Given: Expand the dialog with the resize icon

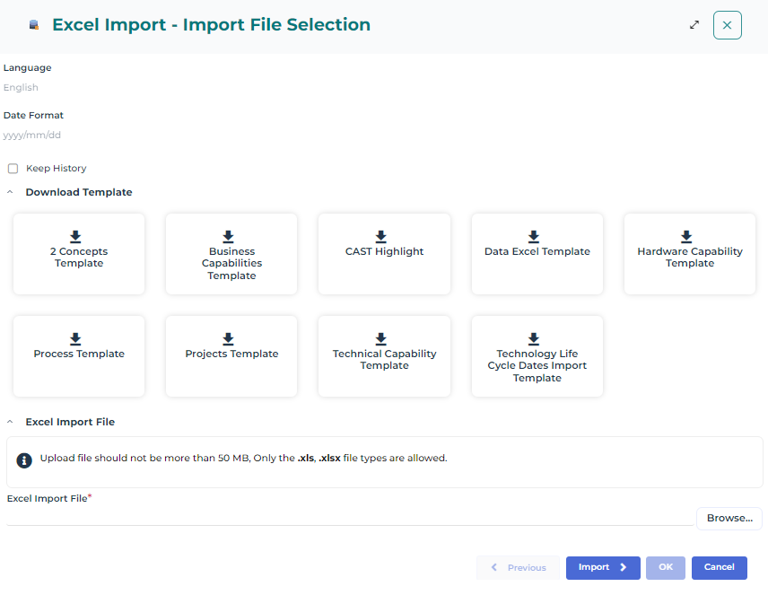Looking at the screenshot, I should pyautogui.click(x=694, y=25).
